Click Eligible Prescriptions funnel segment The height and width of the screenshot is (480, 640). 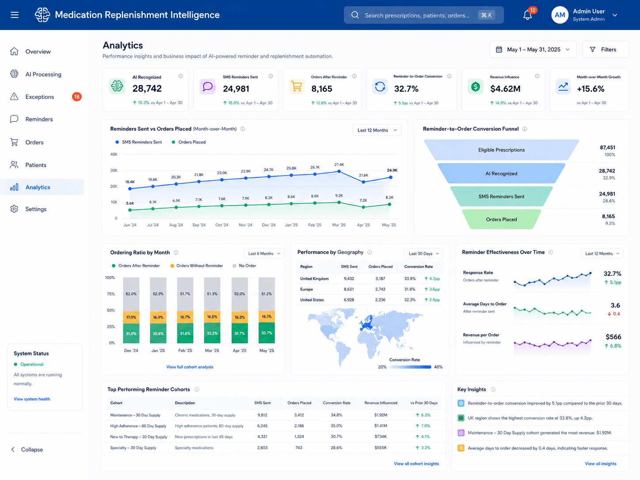(x=501, y=150)
